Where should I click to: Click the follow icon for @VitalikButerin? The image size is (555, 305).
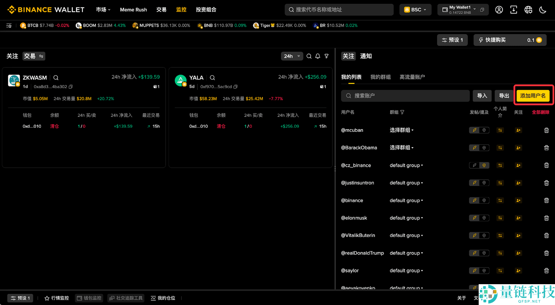[518, 236]
